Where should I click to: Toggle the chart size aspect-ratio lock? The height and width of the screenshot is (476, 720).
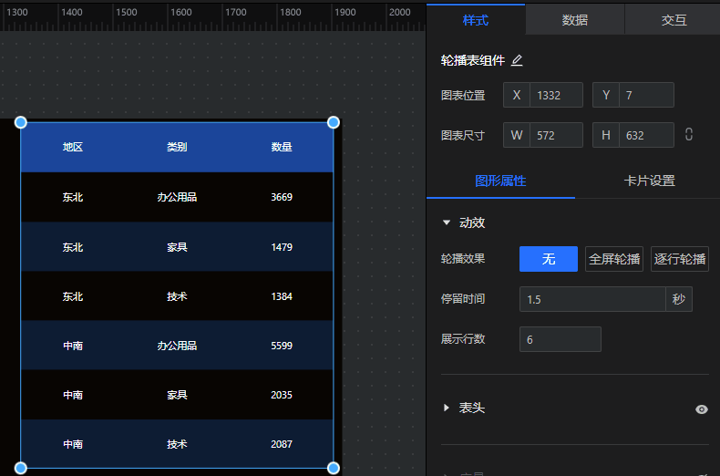coord(688,135)
